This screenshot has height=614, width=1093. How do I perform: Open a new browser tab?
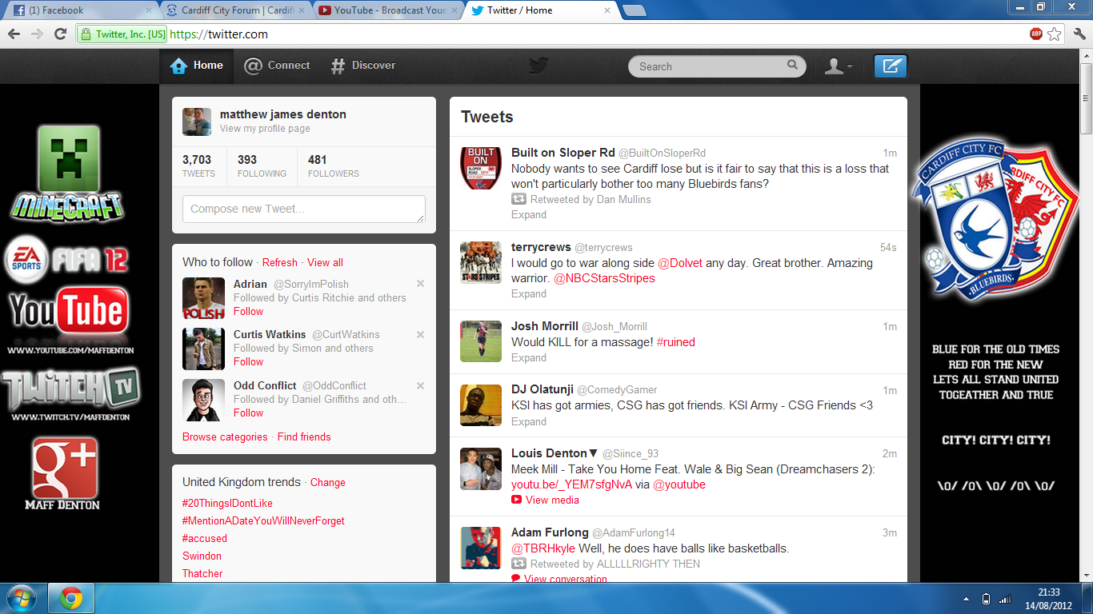tap(634, 10)
